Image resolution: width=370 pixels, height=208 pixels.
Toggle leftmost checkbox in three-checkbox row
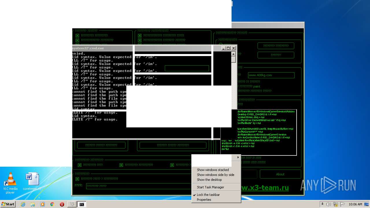(79, 165)
